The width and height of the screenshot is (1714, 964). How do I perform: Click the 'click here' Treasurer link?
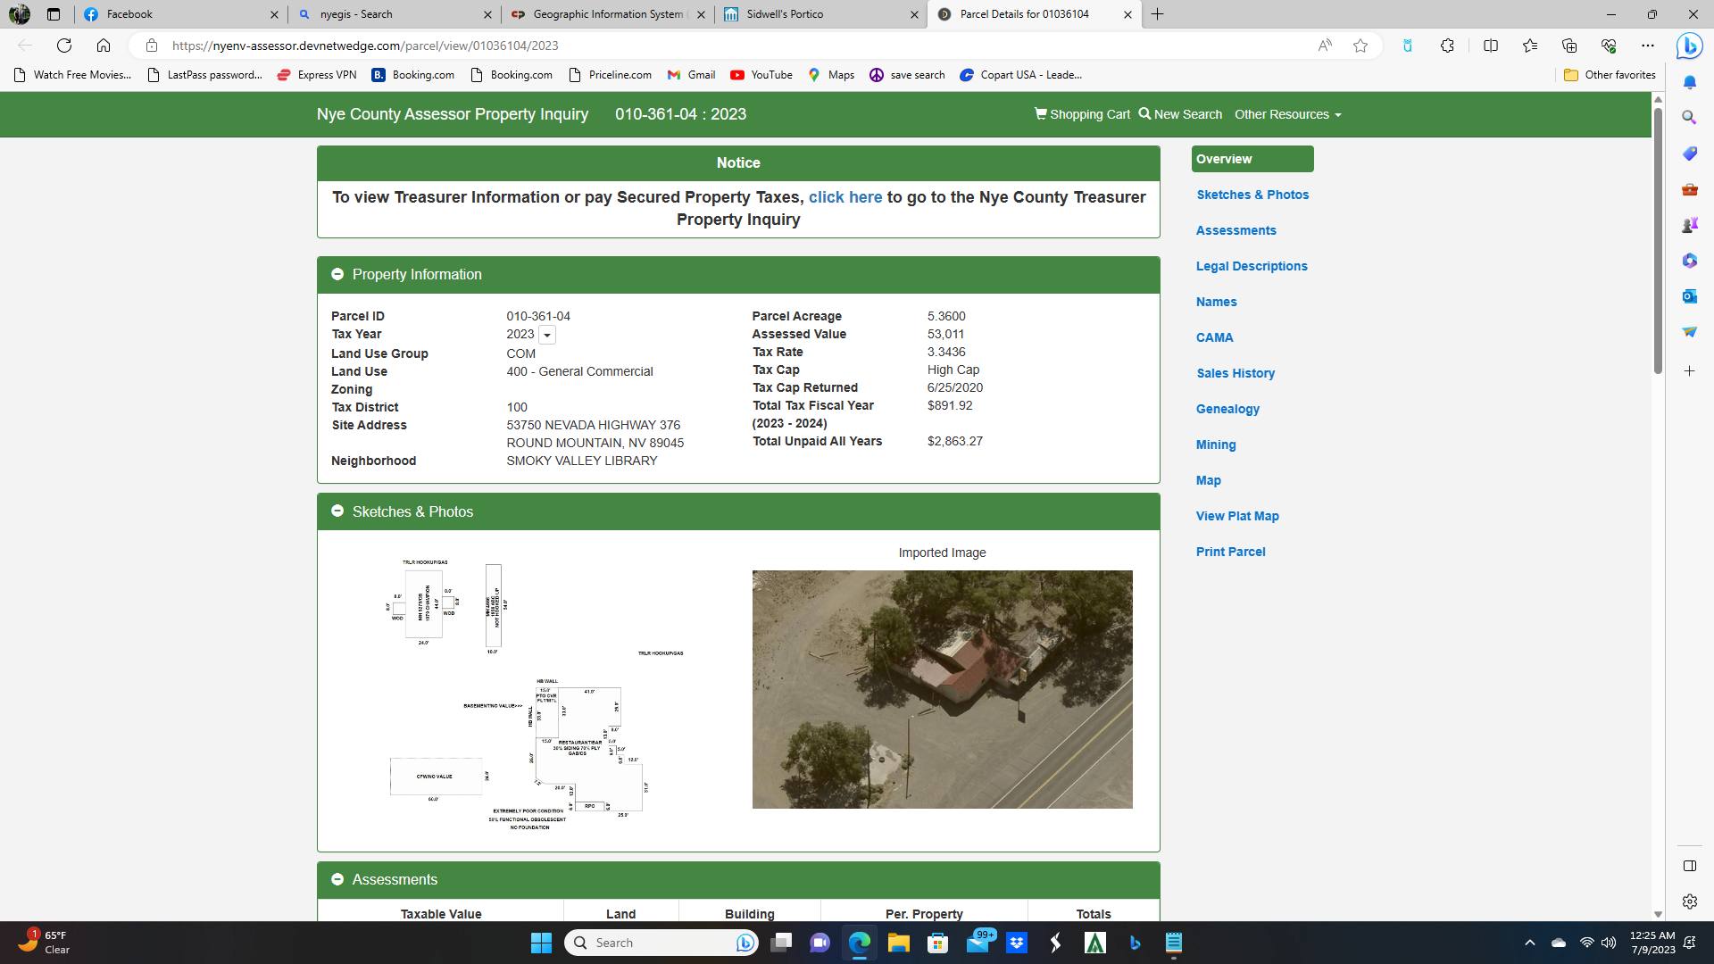845,197
